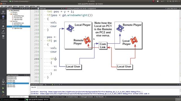Switch to SimpleScreenRecorder taskbar window

12,100
